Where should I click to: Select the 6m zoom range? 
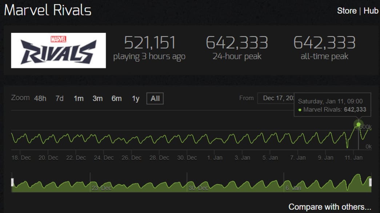click(x=116, y=99)
